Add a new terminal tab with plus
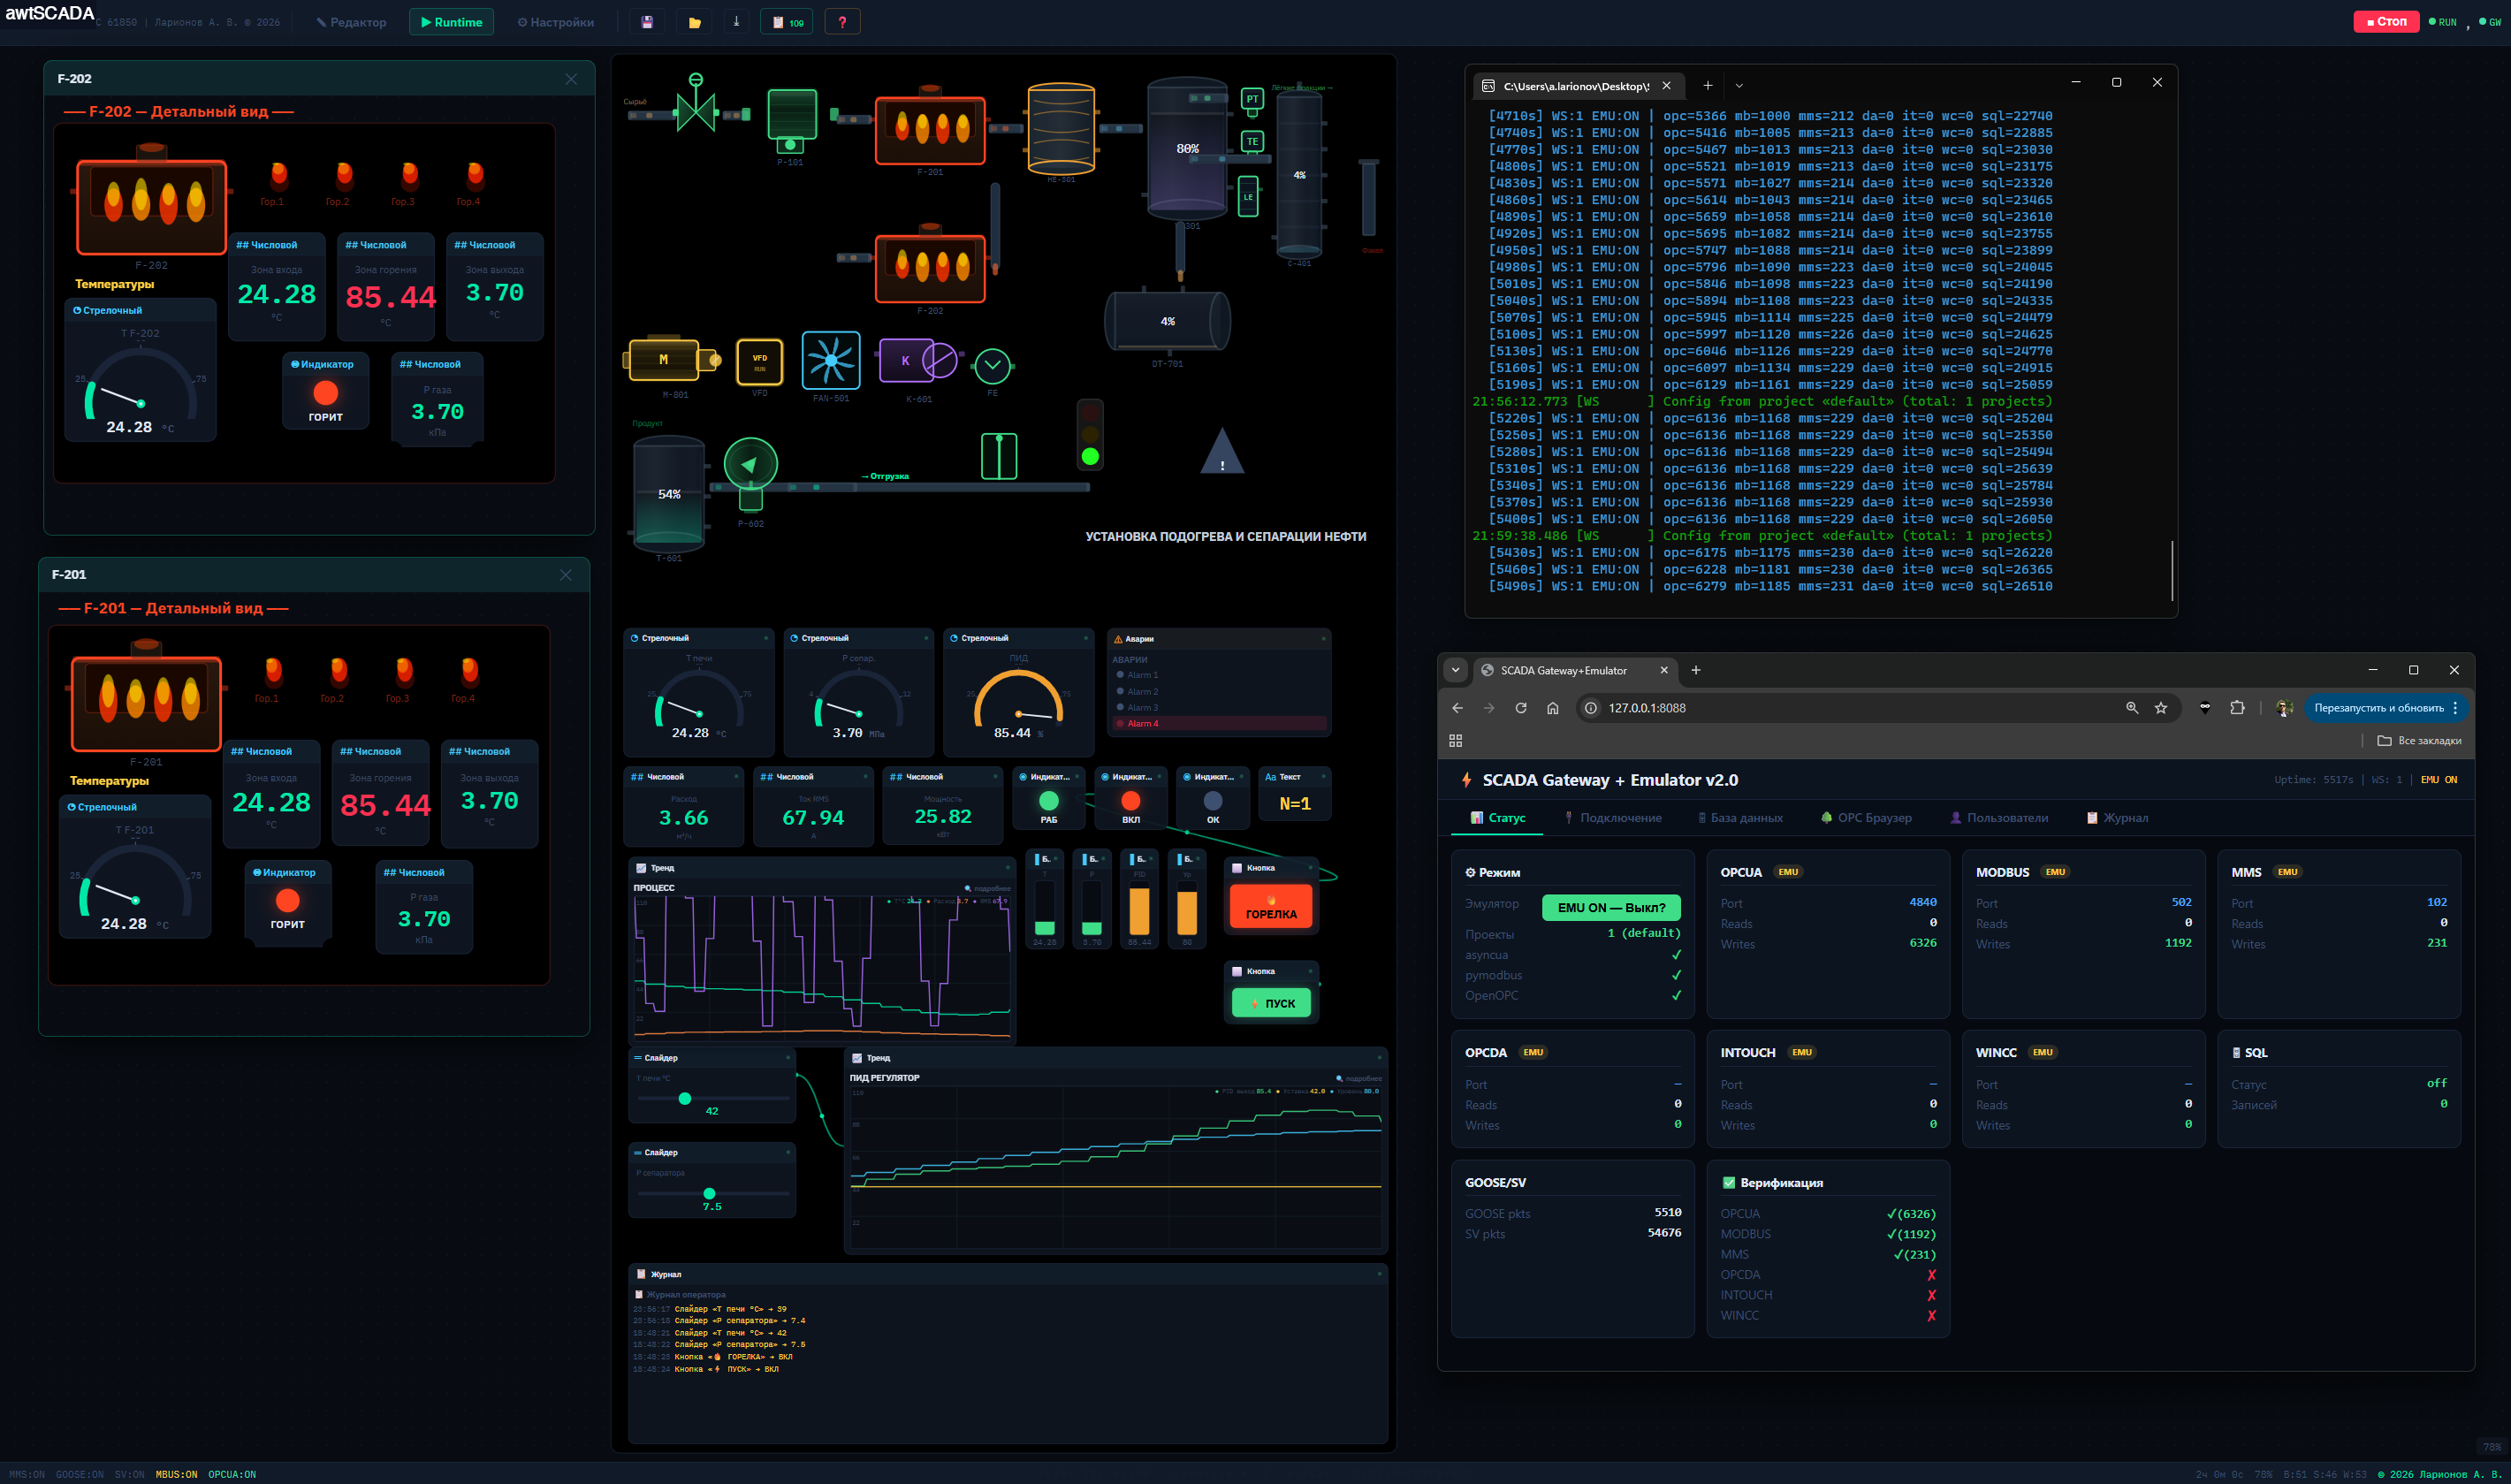Screen dimensions: 2511x1484 click(1708, 86)
